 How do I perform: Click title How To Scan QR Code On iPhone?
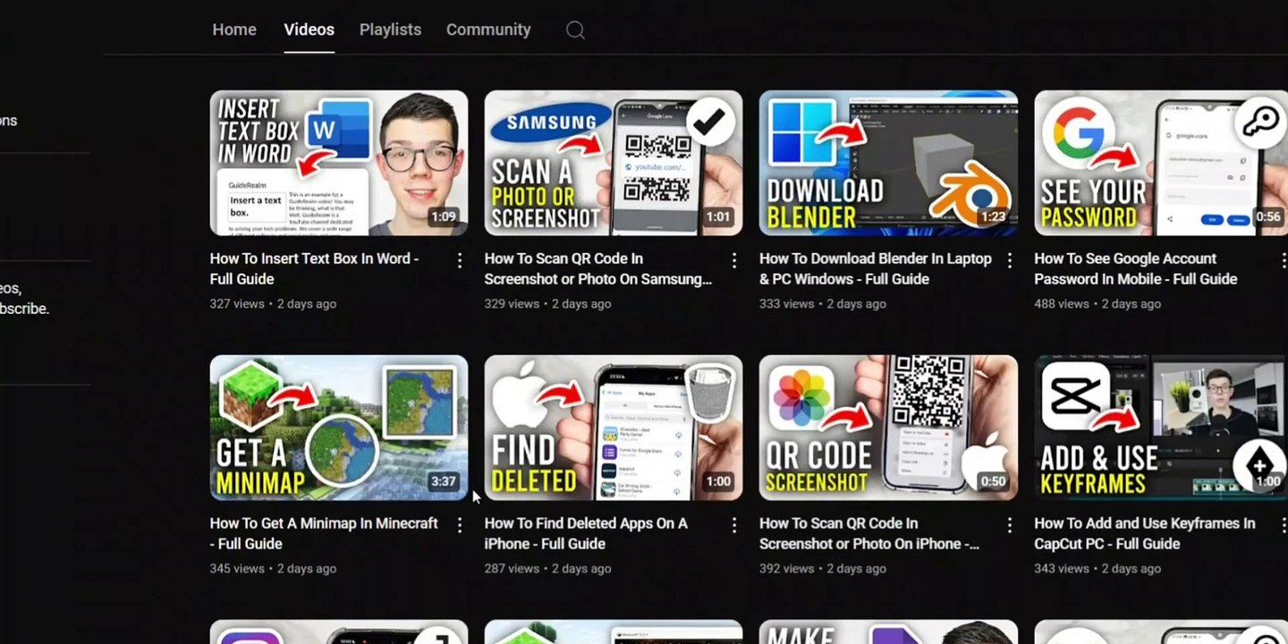pos(869,533)
